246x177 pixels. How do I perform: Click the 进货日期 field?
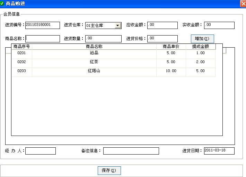(219, 151)
